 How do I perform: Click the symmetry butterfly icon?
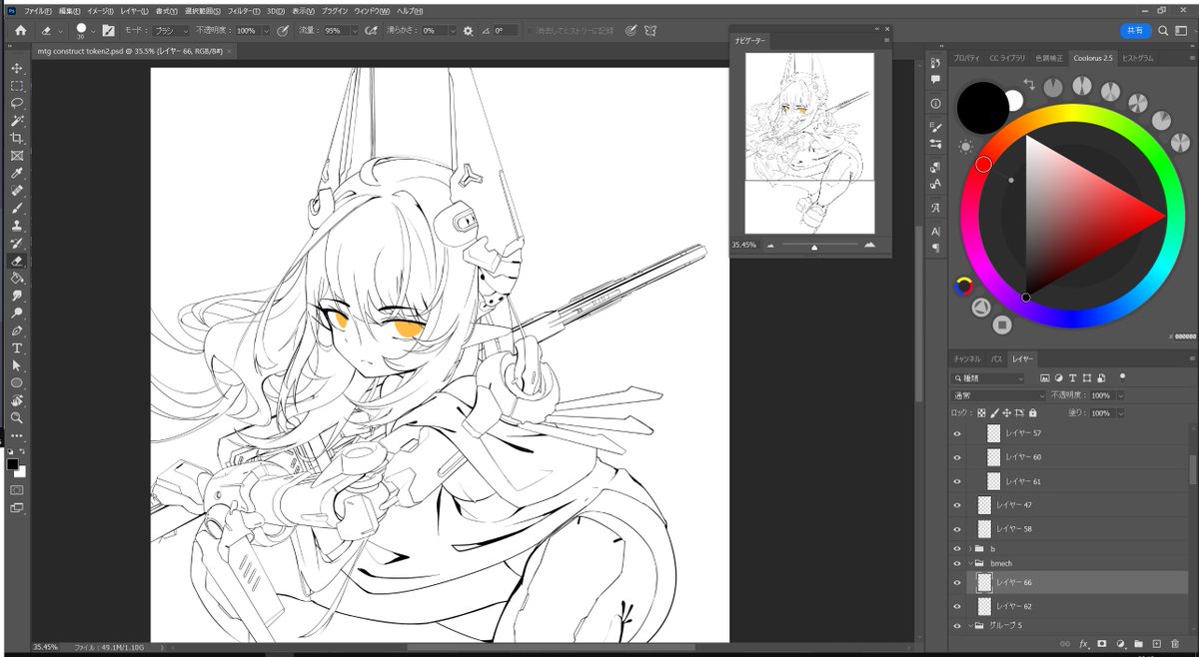(x=649, y=31)
